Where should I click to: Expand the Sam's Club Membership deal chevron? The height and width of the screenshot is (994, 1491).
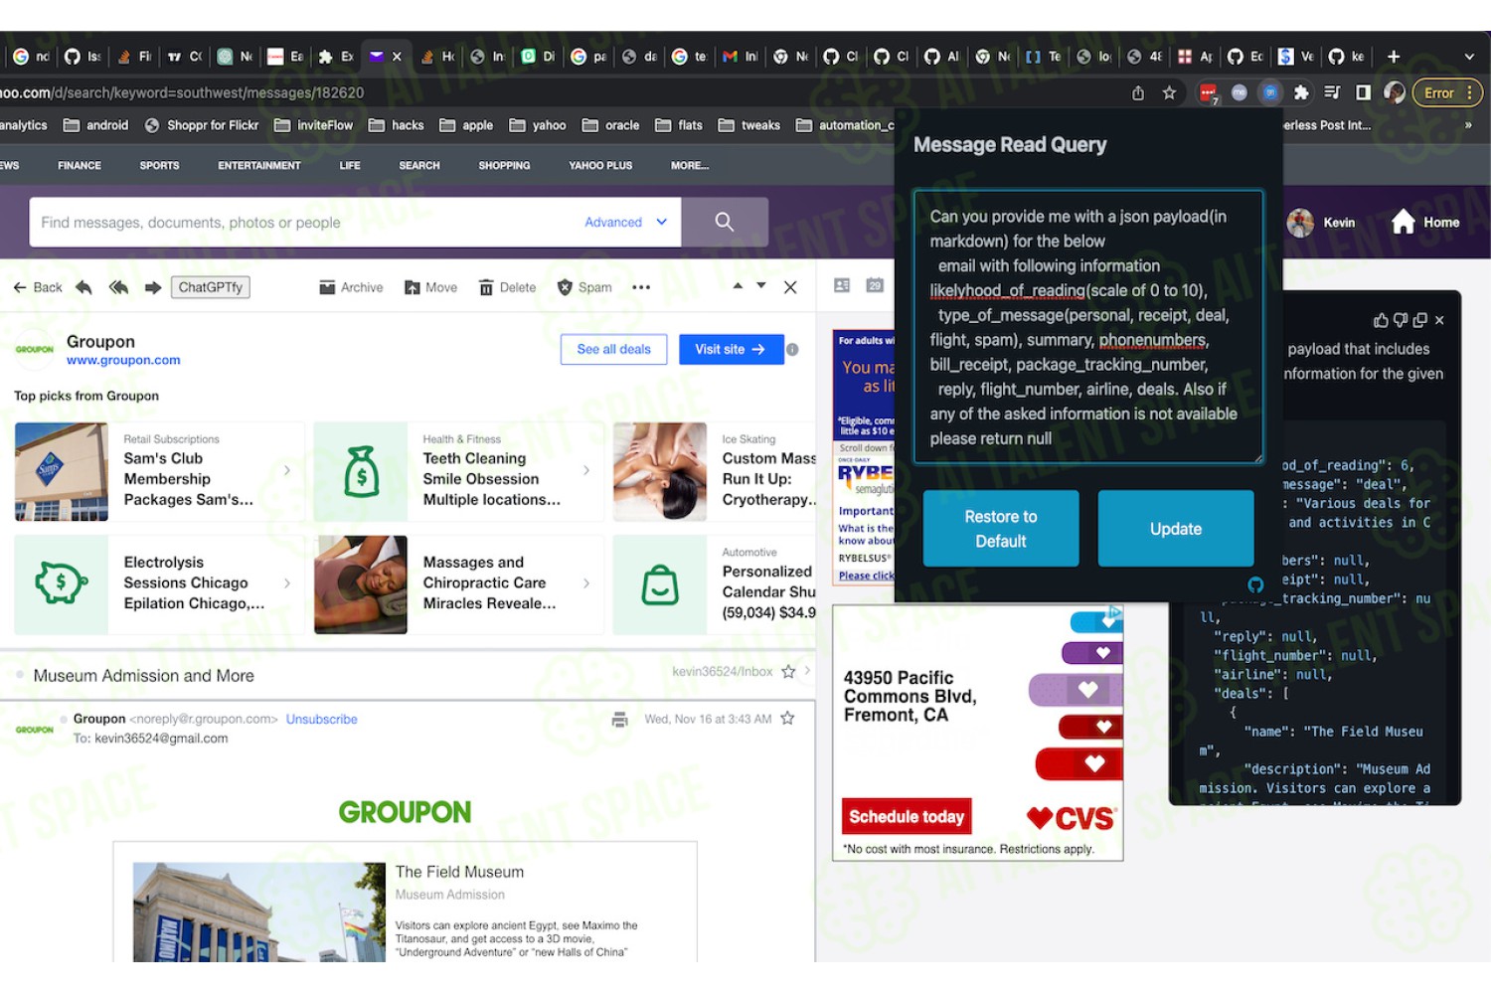[x=287, y=470]
